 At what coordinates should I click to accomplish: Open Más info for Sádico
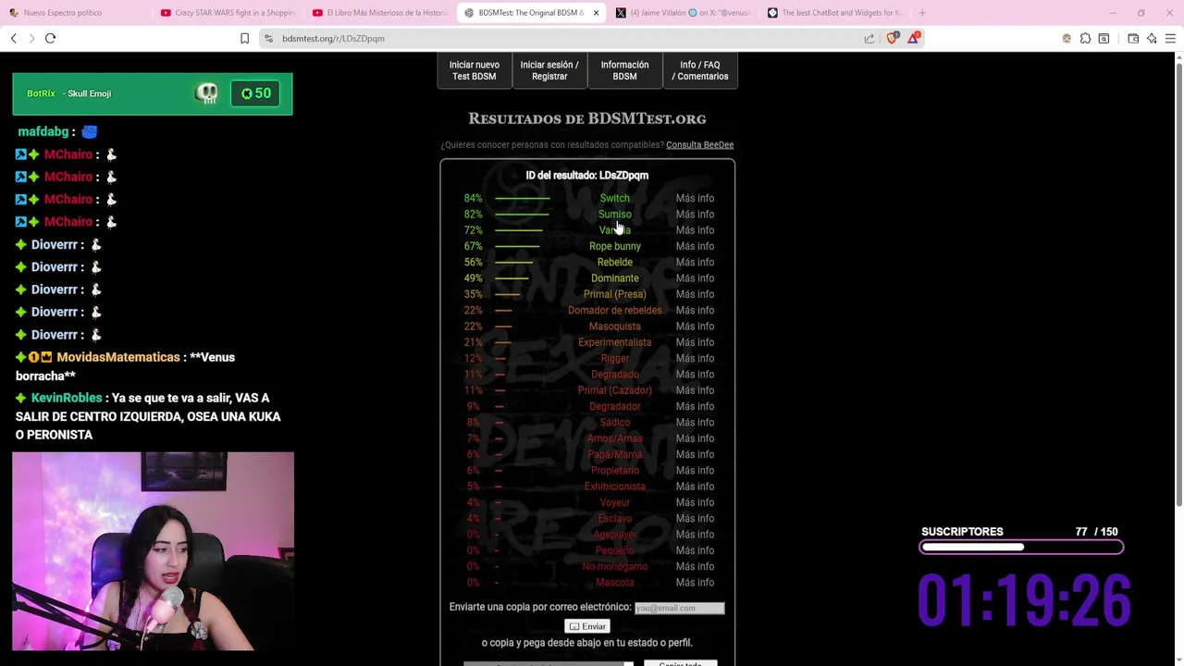point(695,422)
